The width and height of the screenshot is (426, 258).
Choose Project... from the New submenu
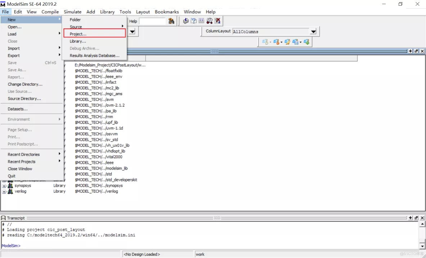(94, 34)
